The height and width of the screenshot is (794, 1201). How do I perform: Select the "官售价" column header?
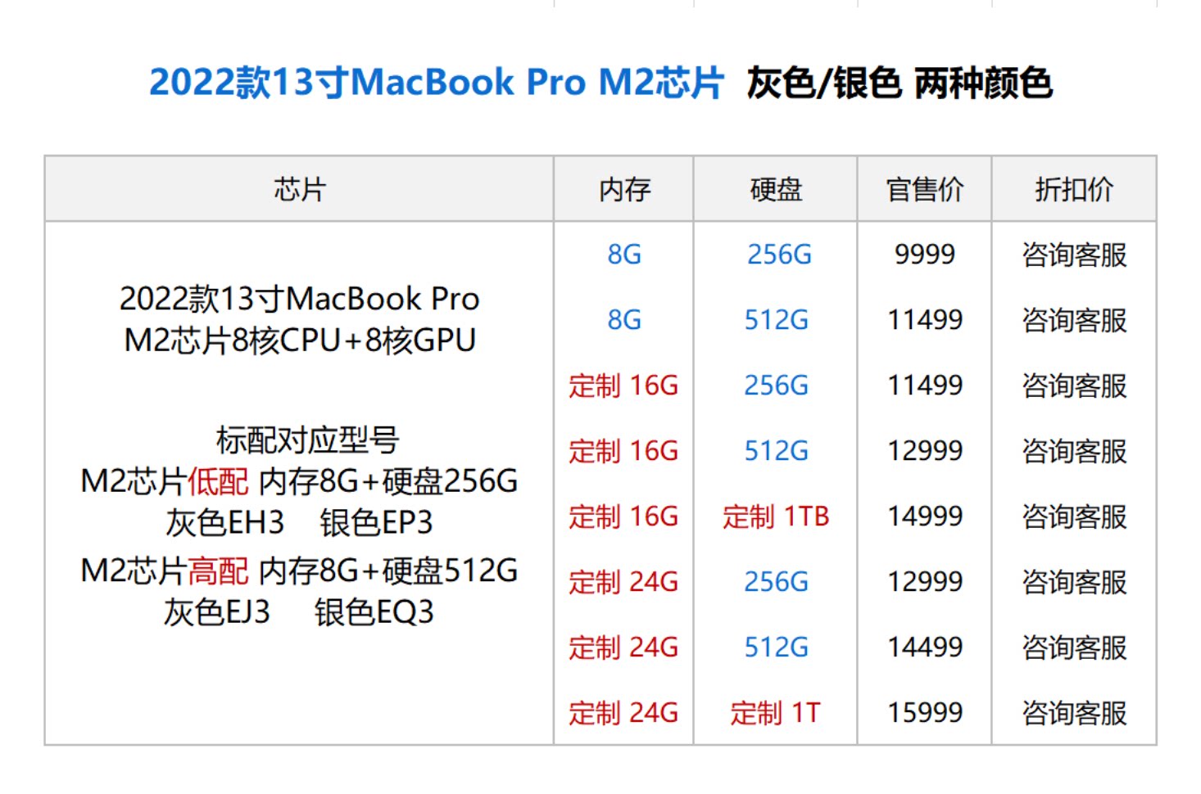point(925,190)
